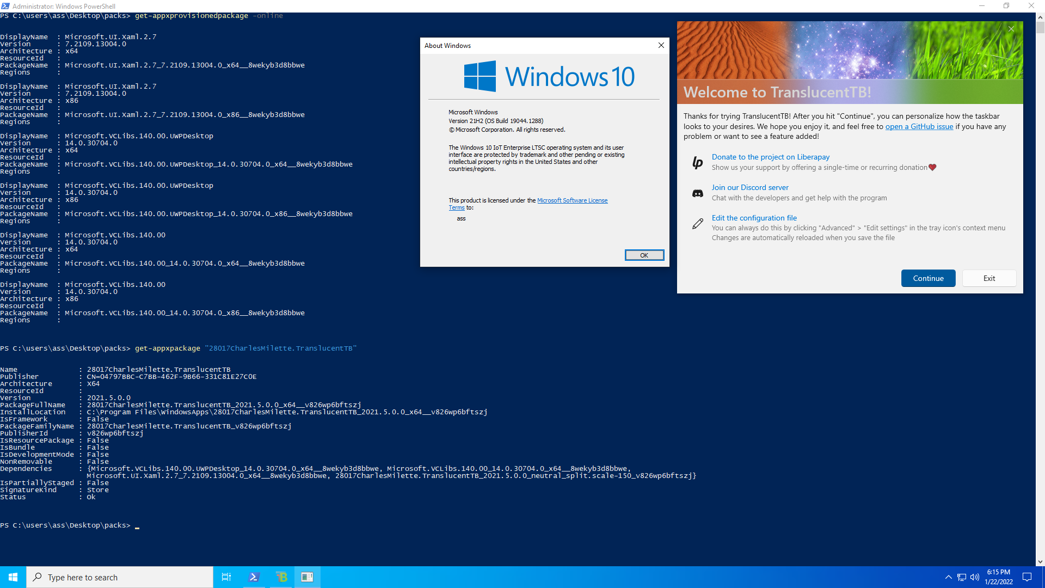
Task: Open the volume control in system tray
Action: [x=974, y=577]
